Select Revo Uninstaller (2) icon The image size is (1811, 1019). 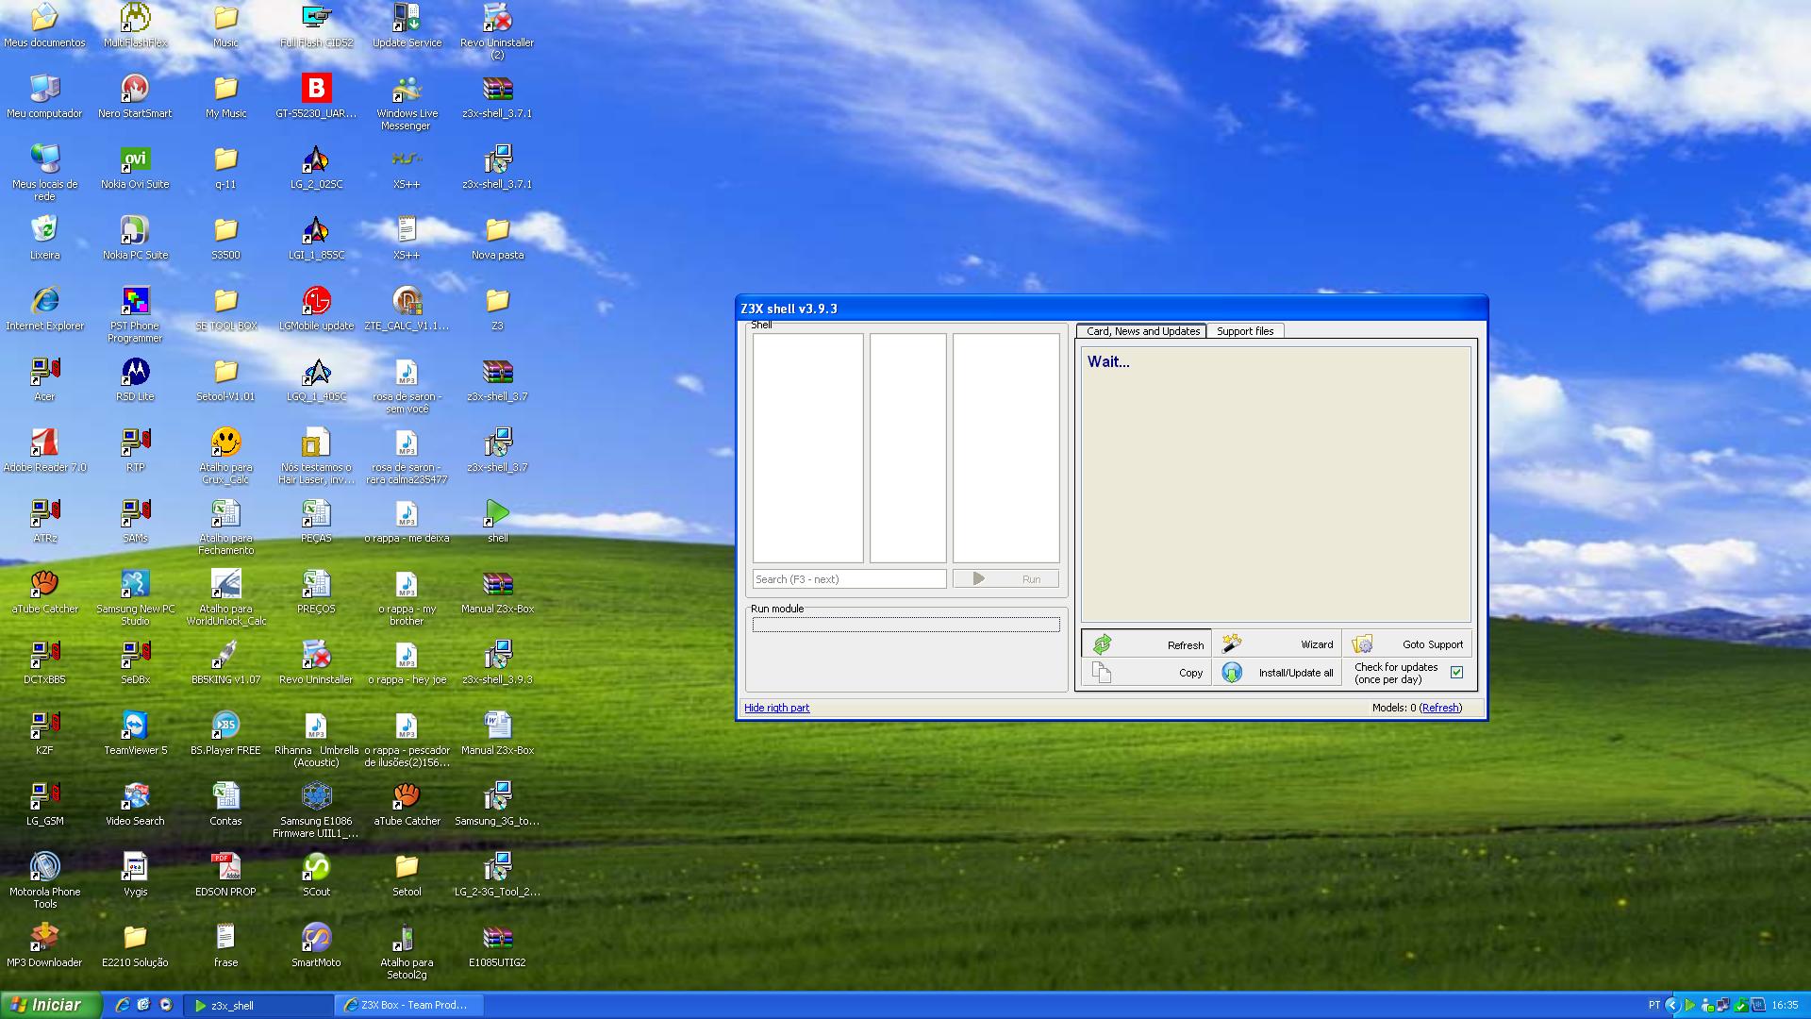tap(497, 31)
